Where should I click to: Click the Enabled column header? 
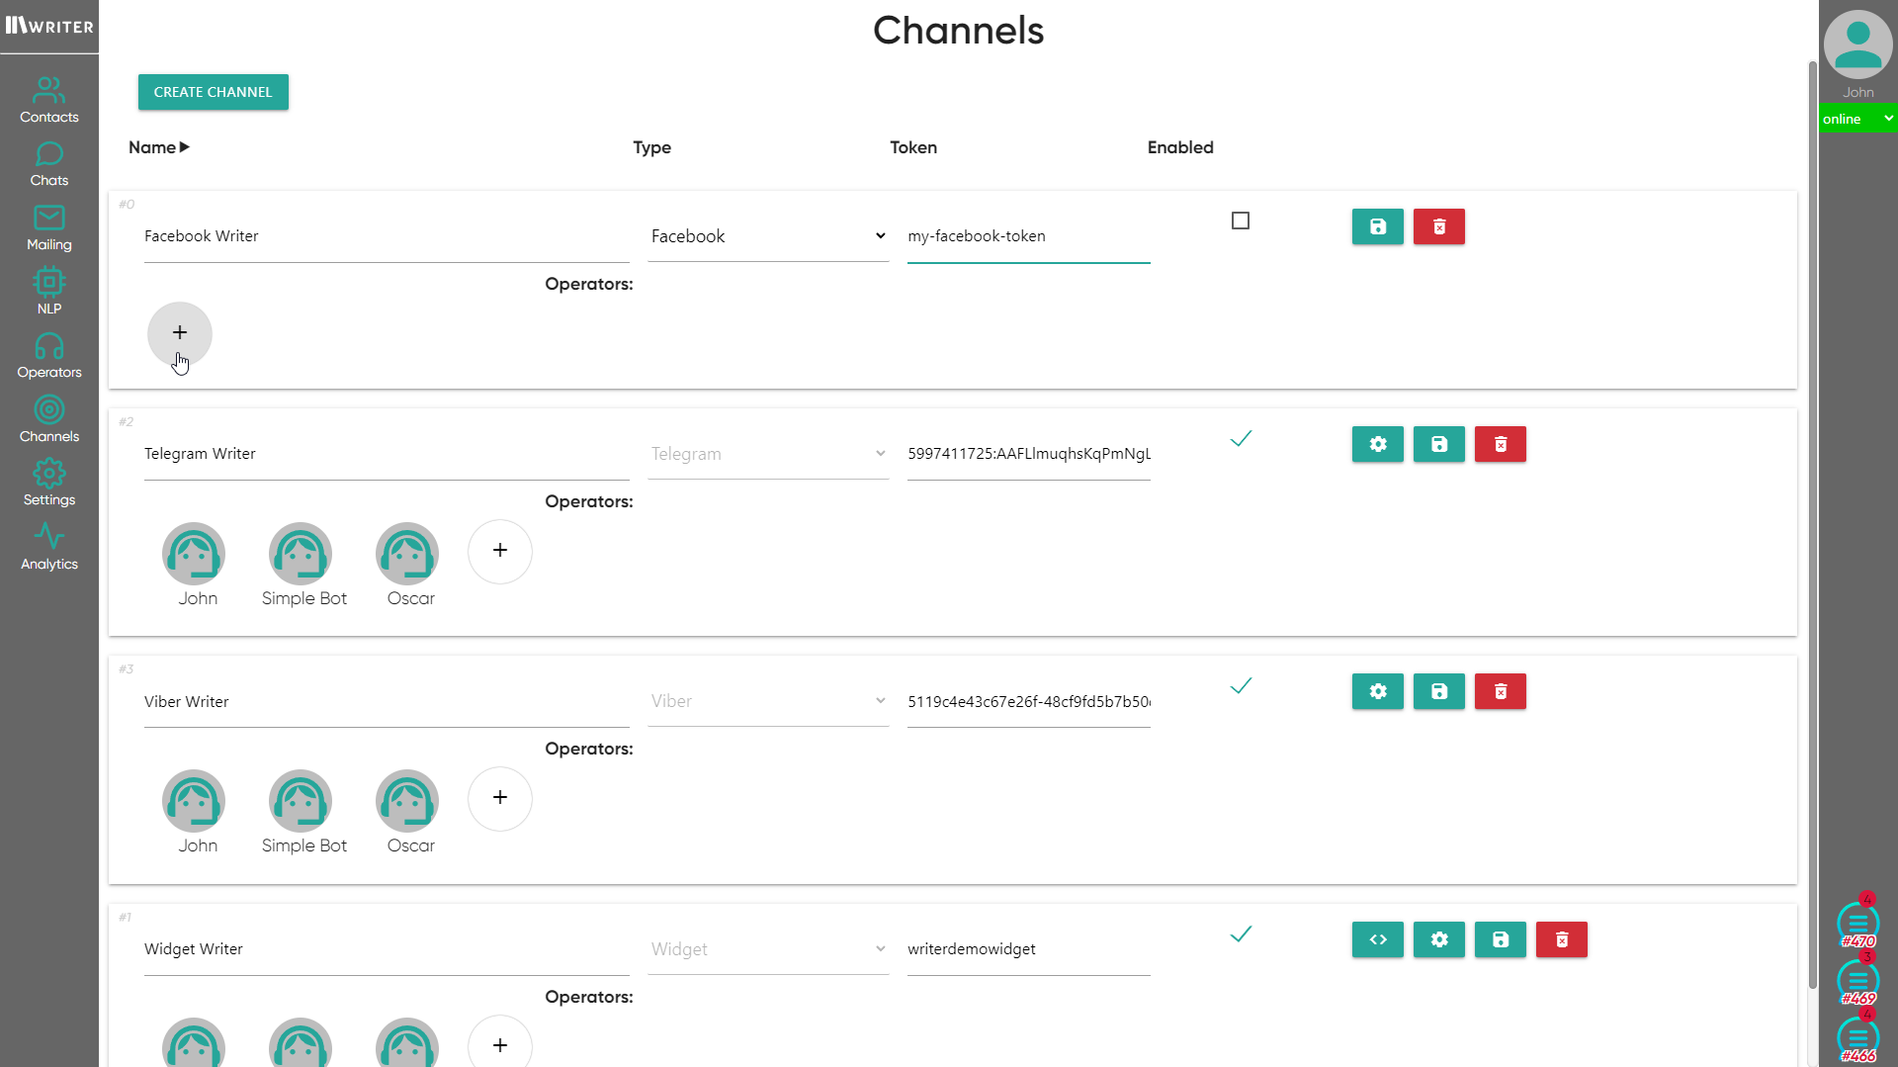[x=1180, y=147]
